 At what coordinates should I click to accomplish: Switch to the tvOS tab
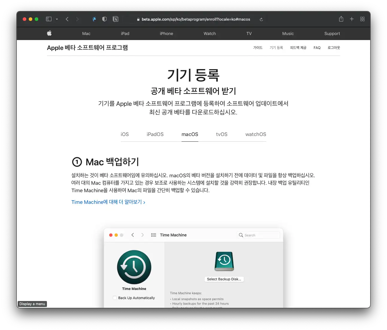tap(222, 134)
